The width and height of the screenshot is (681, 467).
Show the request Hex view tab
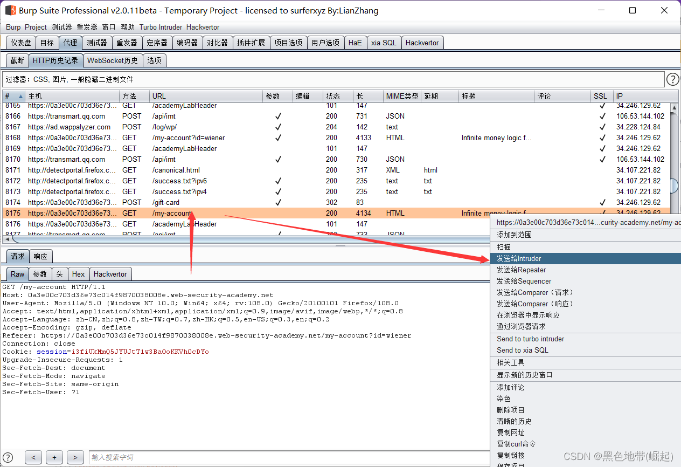point(79,274)
